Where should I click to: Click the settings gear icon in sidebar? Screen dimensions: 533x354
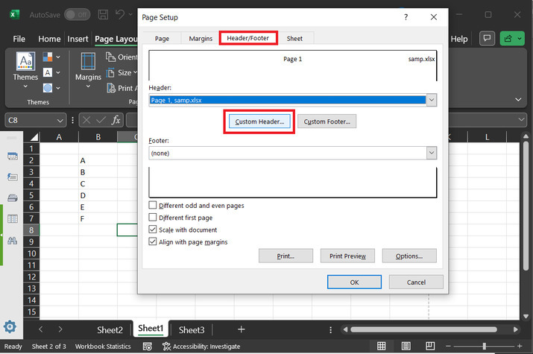tap(10, 326)
